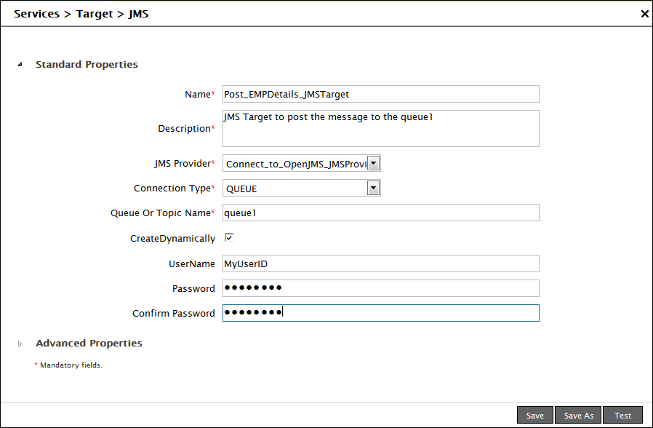Image resolution: width=653 pixels, height=428 pixels.
Task: Select the Queue Or Topic Name field
Action: (x=380, y=213)
